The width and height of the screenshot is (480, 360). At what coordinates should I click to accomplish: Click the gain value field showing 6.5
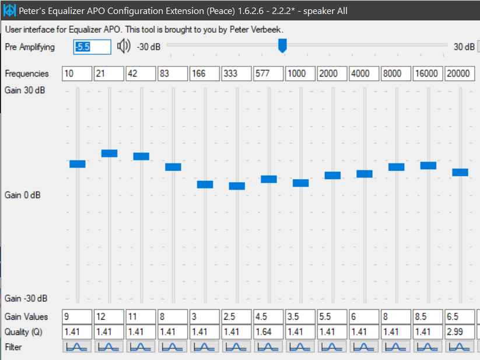[x=459, y=316]
